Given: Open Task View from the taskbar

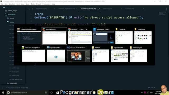Looking at the screenshot, I should point(51,93).
